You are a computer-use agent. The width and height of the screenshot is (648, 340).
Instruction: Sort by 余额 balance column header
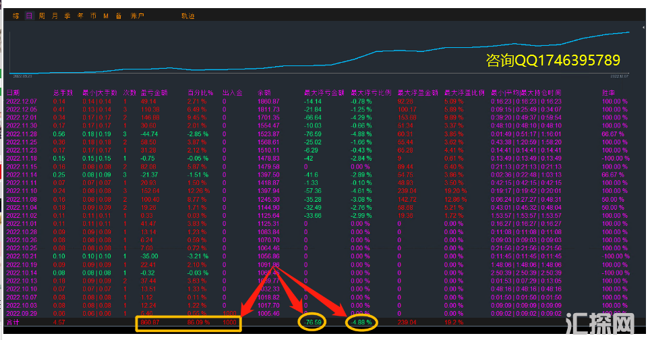point(264,92)
